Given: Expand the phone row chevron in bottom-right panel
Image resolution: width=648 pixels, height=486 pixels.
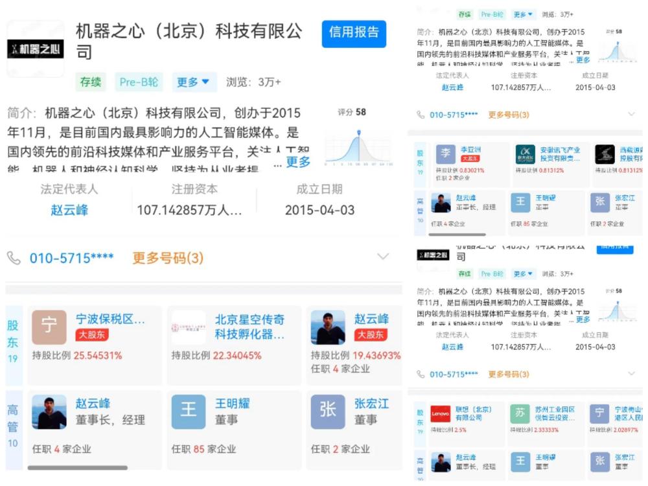Looking at the screenshot, I should tap(631, 374).
